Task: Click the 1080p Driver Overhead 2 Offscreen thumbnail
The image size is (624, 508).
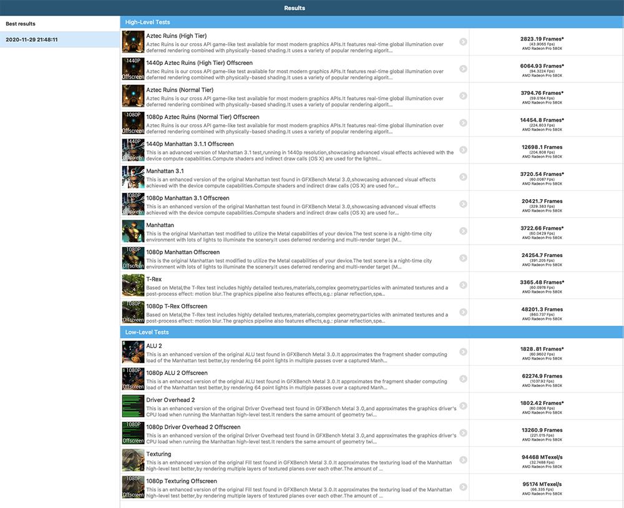Action: (134, 433)
